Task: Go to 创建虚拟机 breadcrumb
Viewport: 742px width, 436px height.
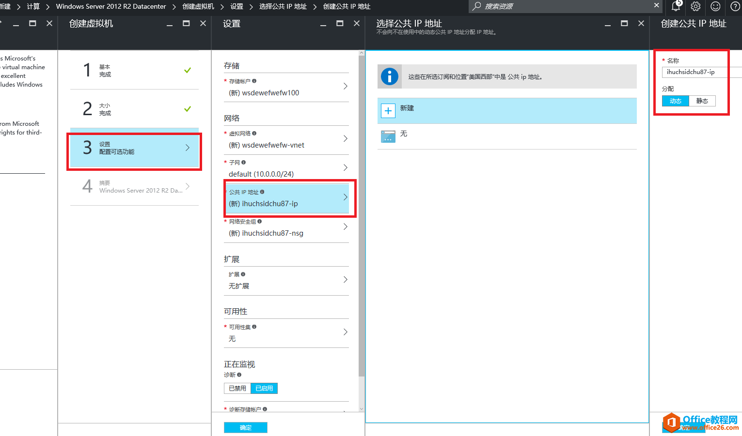Action: click(x=198, y=6)
